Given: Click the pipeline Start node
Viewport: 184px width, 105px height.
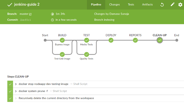Looking at the screenshot, I should (45, 40).
